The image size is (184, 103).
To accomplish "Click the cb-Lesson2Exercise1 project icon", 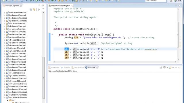I will [x=7, y=26].
